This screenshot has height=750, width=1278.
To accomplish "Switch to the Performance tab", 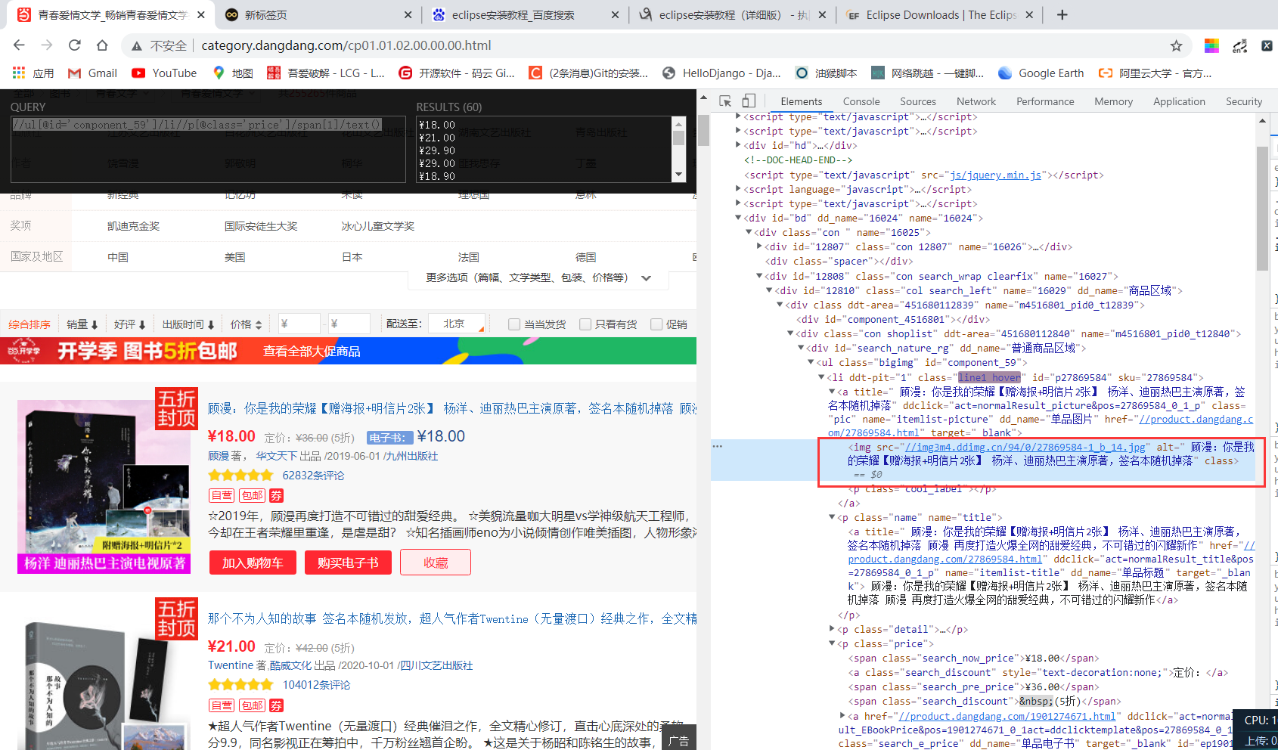I will 1045,101.
